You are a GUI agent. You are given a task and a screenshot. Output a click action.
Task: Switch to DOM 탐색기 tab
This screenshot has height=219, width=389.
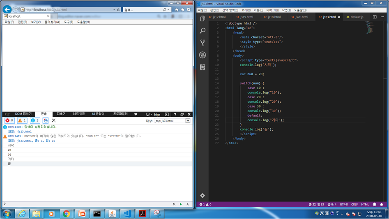23,114
